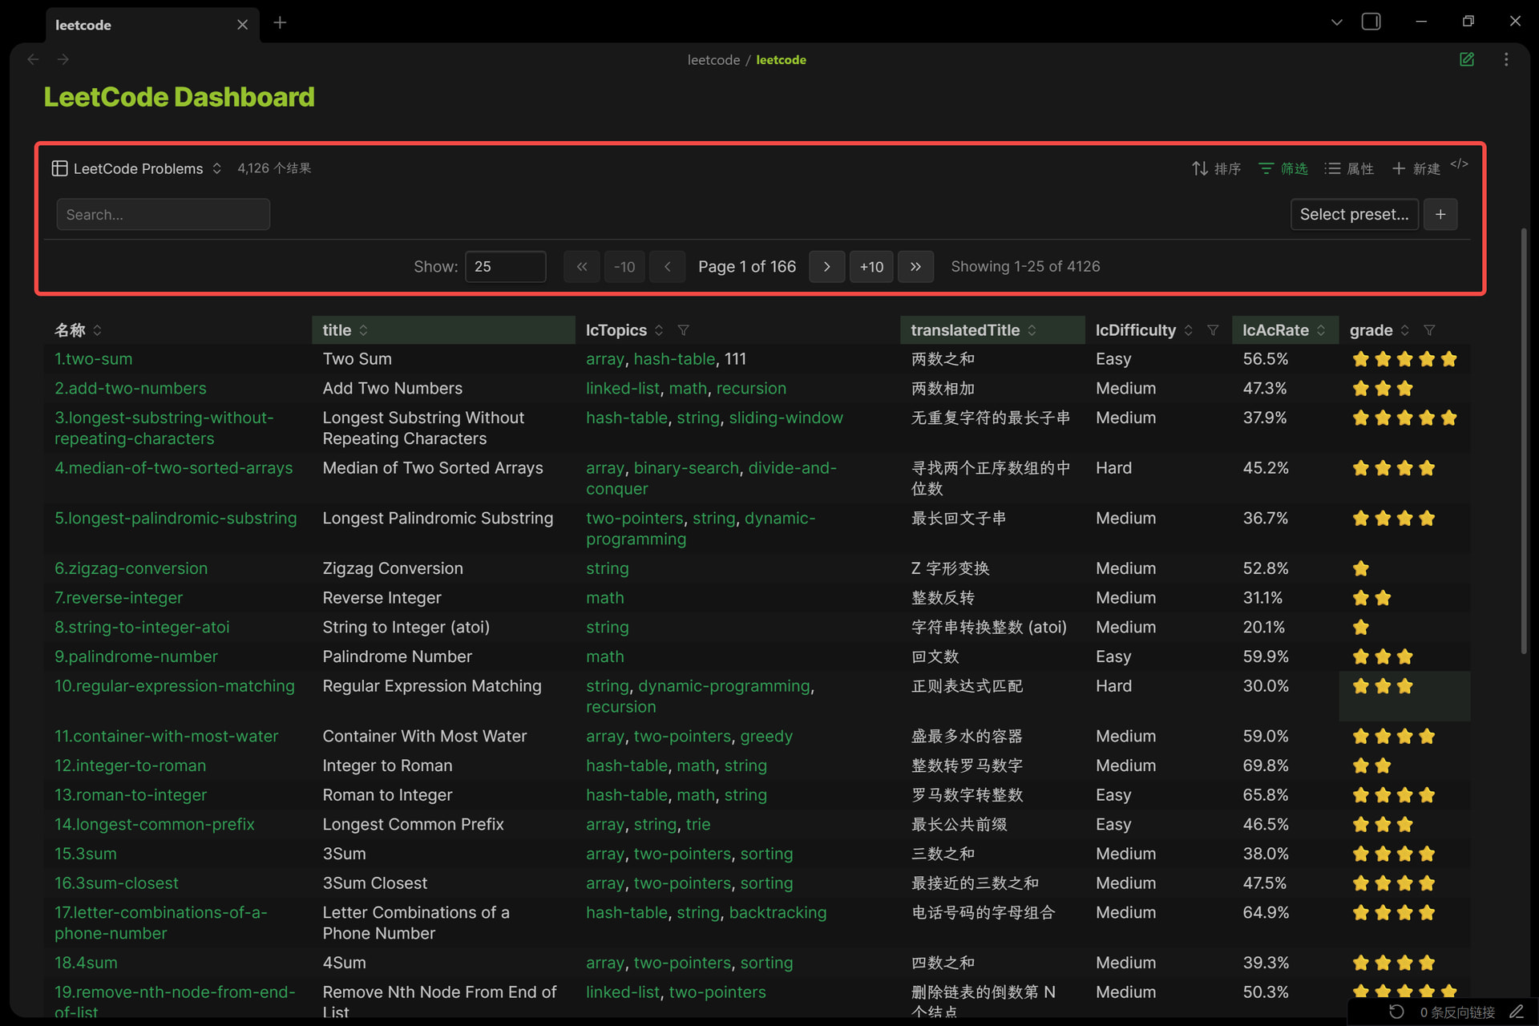This screenshot has width=1539, height=1026.
Task: Toggle sort order on title column
Action: [363, 330]
